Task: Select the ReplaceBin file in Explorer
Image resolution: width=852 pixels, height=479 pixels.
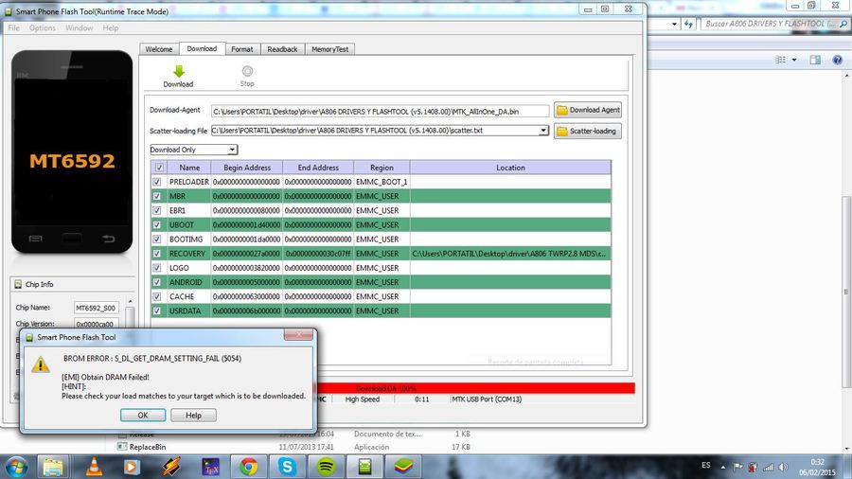Action: pos(148,447)
